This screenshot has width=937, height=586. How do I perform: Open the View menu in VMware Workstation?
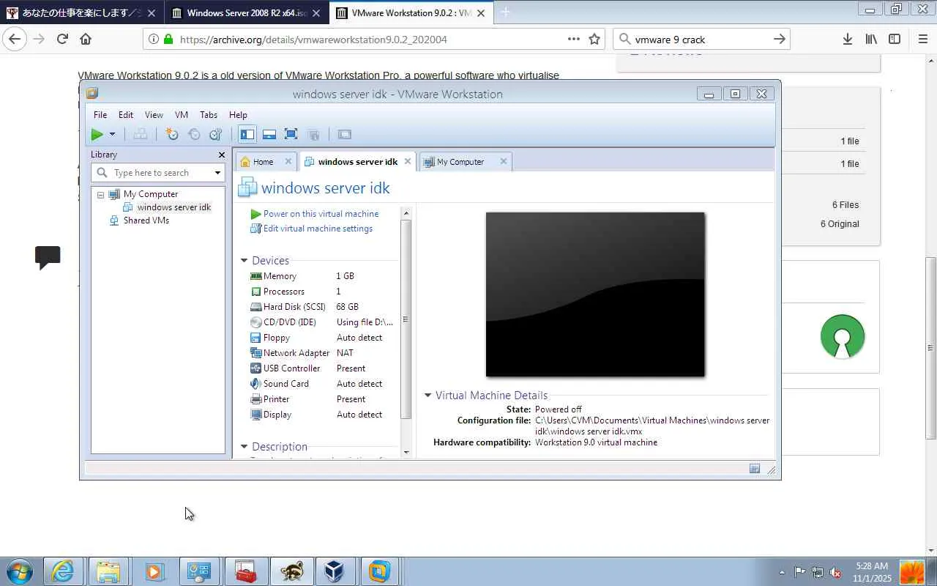tap(154, 115)
